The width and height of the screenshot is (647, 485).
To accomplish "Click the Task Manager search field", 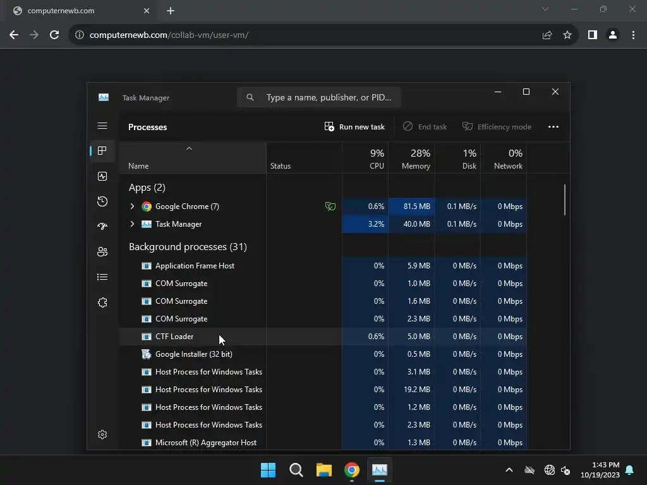I will [319, 97].
